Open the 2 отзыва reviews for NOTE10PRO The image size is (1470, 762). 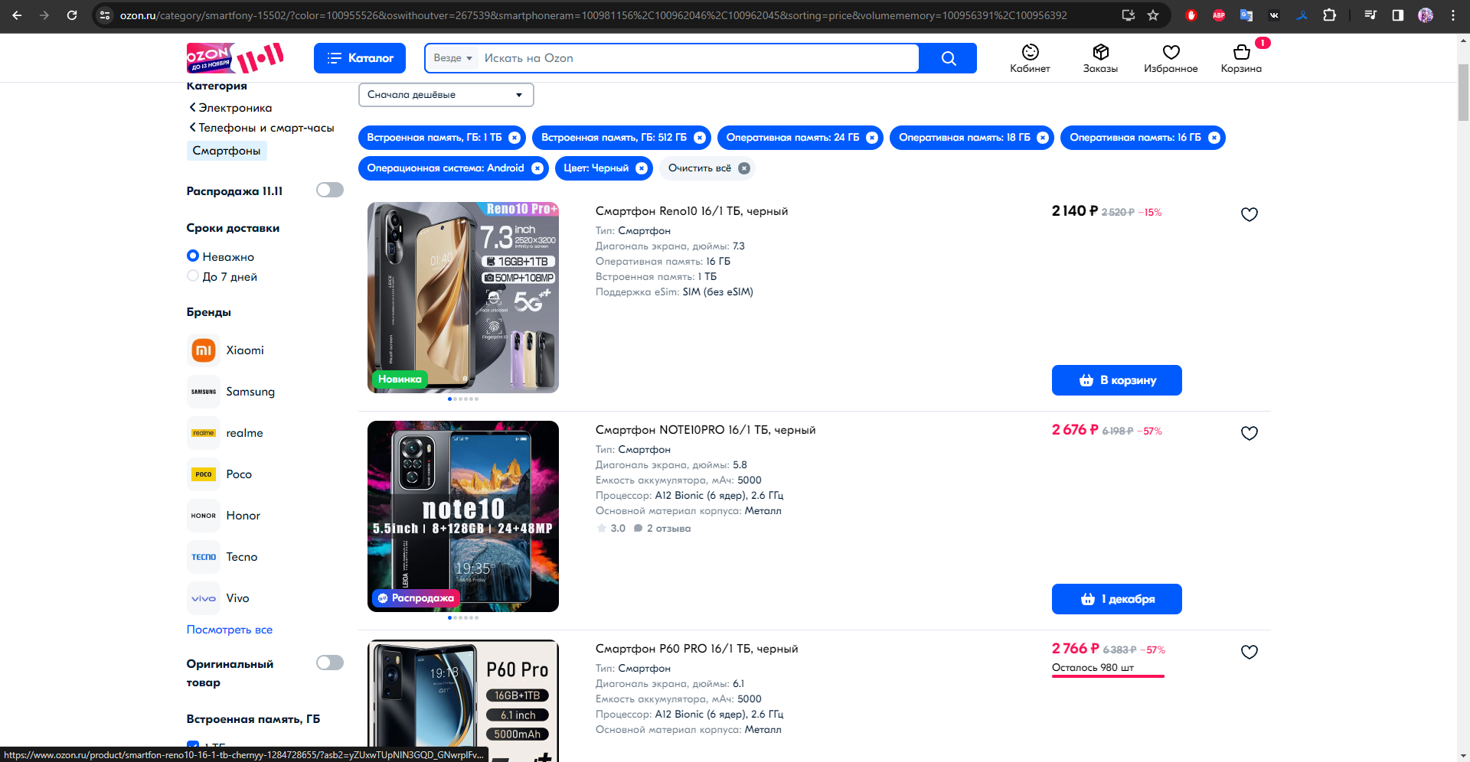[x=662, y=529]
